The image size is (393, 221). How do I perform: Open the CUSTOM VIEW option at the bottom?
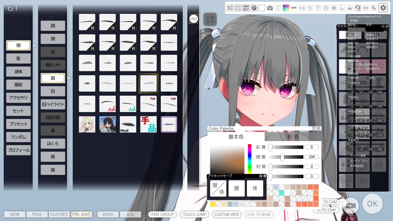click(227, 214)
